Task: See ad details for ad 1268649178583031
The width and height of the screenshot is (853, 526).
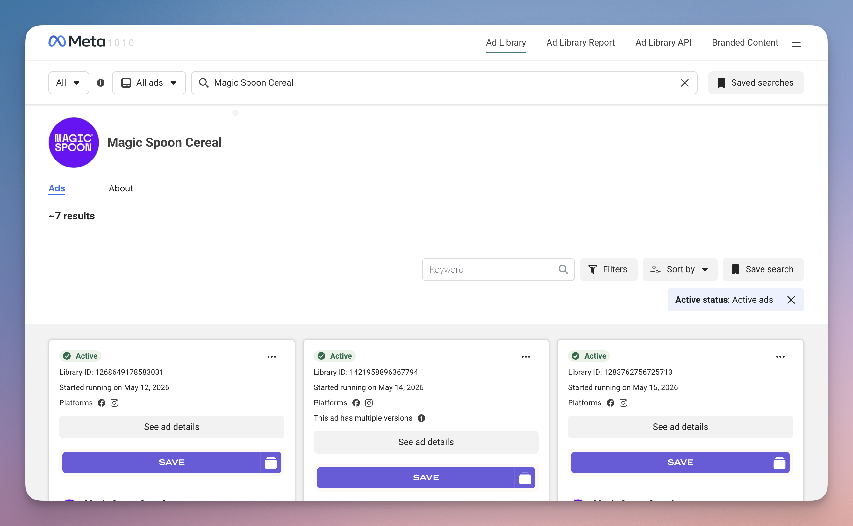Action: (x=172, y=427)
